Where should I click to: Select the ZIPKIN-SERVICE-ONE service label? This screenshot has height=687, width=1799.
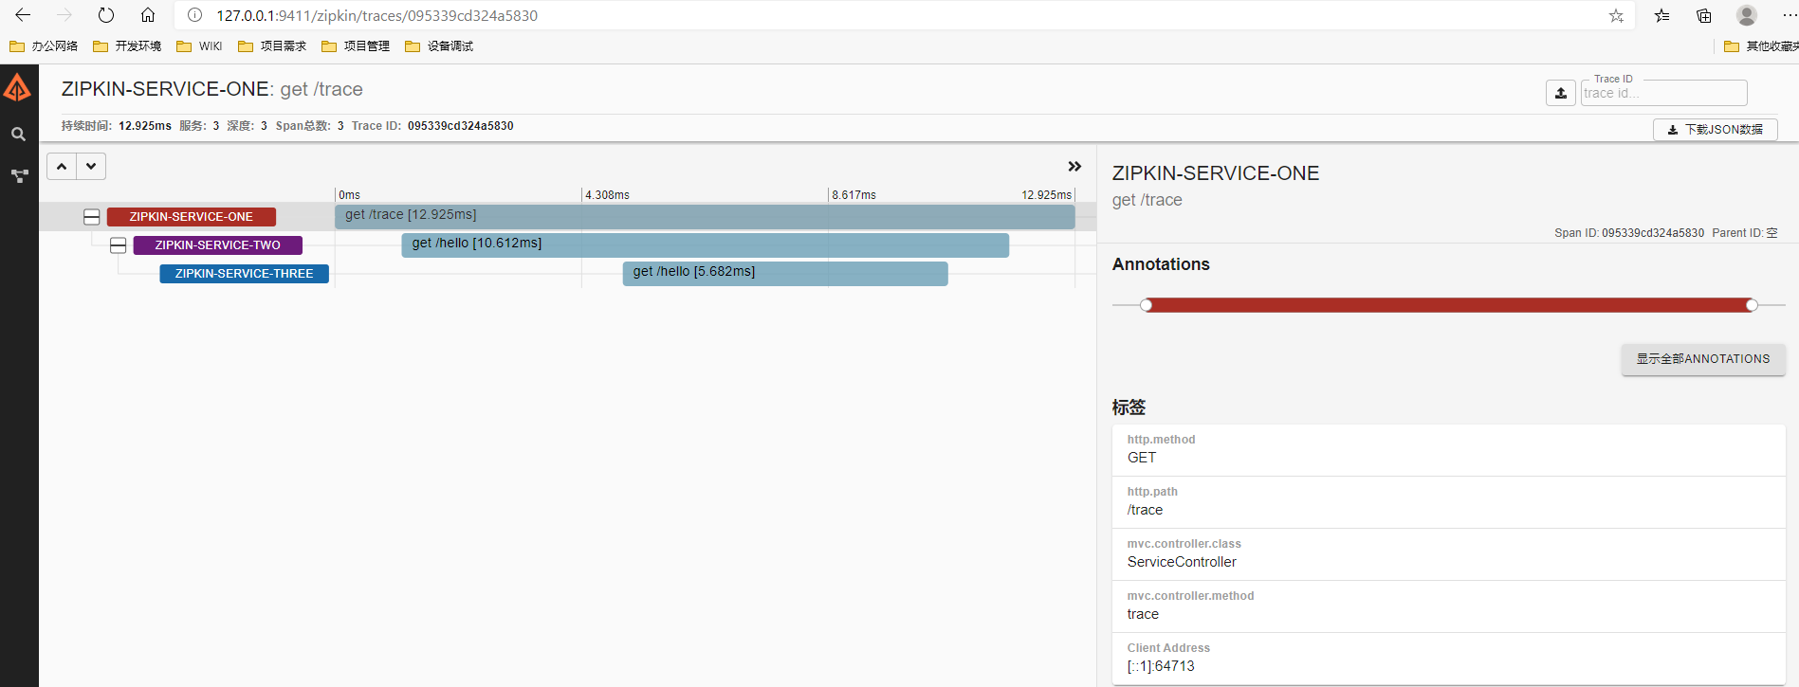tap(192, 217)
